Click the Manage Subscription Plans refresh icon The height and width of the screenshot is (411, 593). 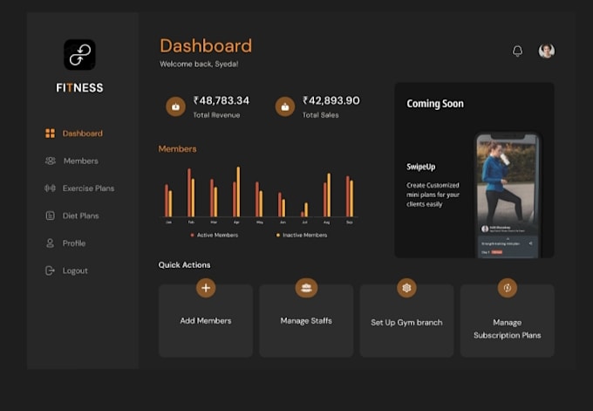coord(508,288)
